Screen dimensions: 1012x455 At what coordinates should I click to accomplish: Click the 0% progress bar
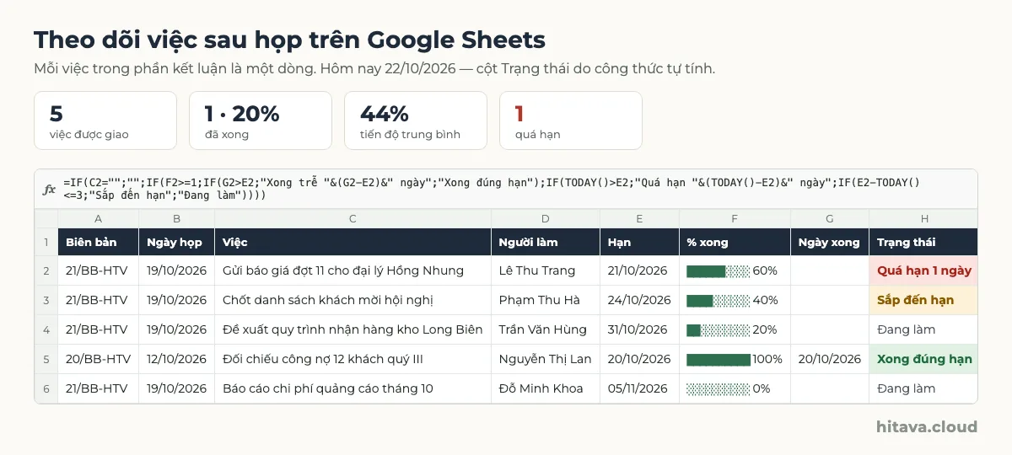click(x=718, y=389)
